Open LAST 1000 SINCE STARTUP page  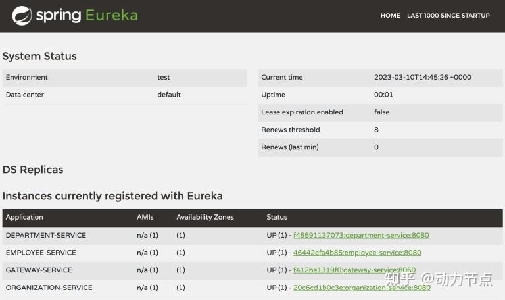pyautogui.click(x=448, y=16)
